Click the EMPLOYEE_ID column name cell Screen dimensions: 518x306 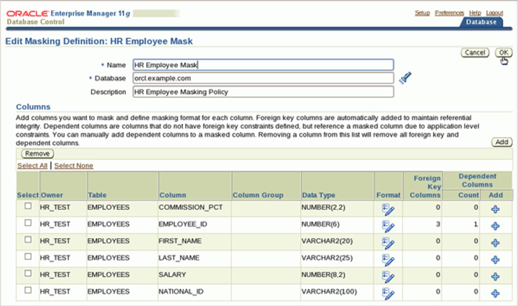click(183, 224)
